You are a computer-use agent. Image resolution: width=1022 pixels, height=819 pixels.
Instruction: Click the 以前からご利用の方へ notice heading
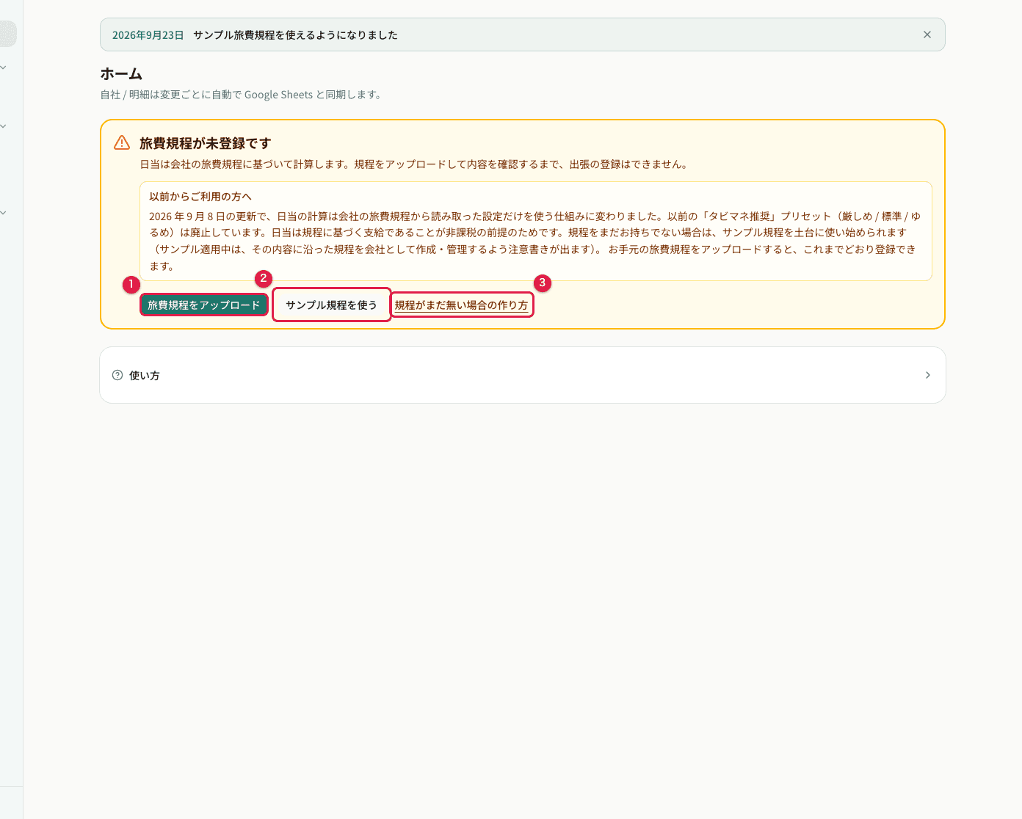pyautogui.click(x=200, y=196)
